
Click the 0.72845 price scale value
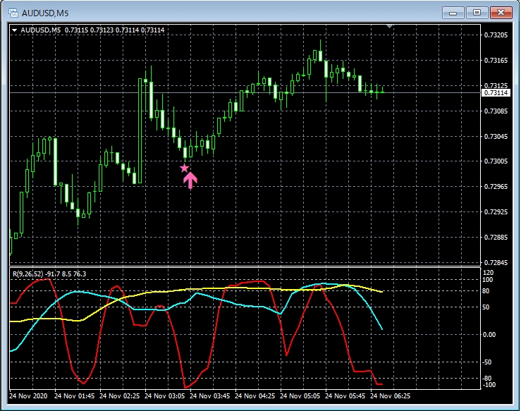[x=496, y=262]
